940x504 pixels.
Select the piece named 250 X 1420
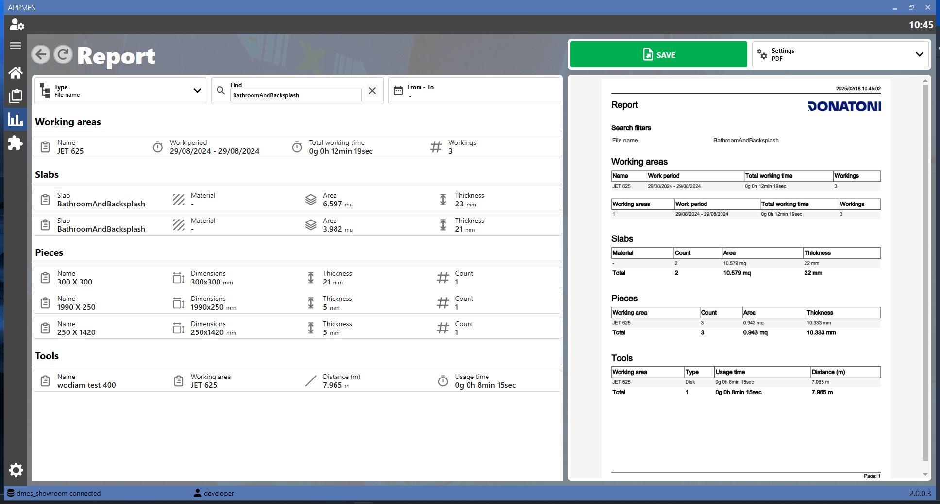(x=297, y=328)
